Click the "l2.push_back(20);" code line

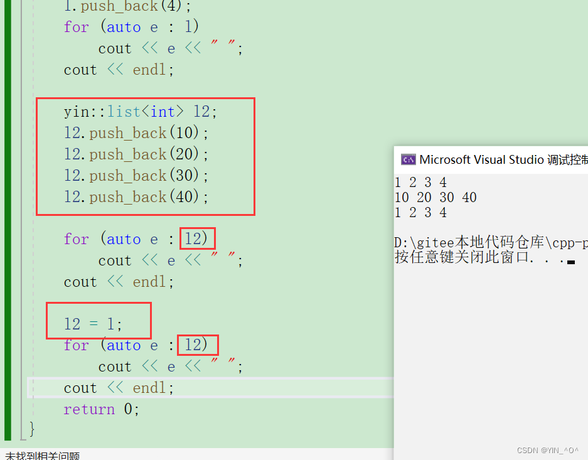pyautogui.click(x=136, y=154)
